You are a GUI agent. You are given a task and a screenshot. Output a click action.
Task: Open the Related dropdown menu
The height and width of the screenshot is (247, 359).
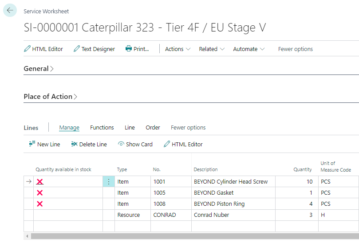coord(212,49)
